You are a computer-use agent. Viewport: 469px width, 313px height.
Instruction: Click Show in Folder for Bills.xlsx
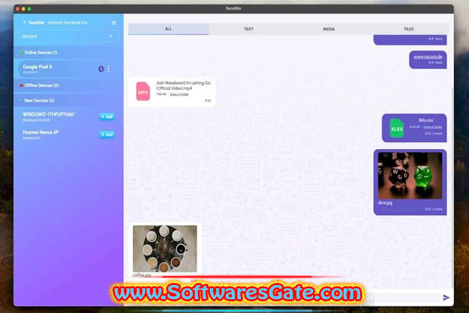coord(433,127)
